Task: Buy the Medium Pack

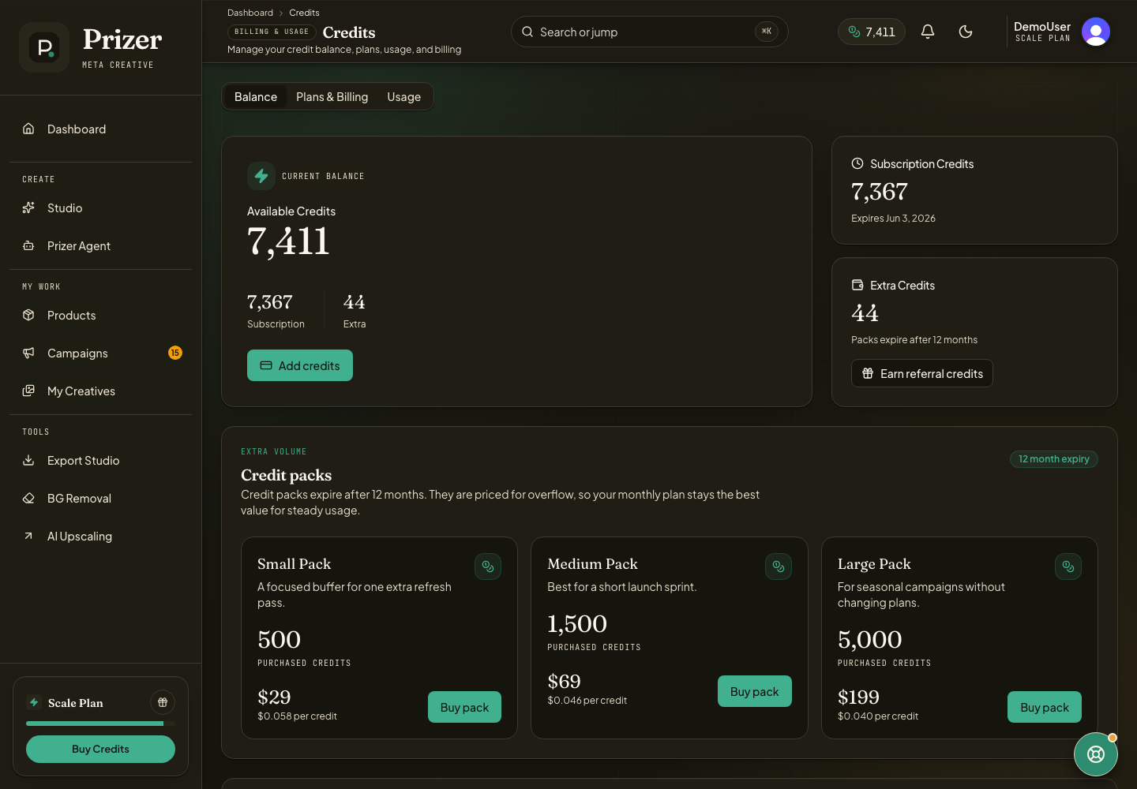Action: point(755,691)
